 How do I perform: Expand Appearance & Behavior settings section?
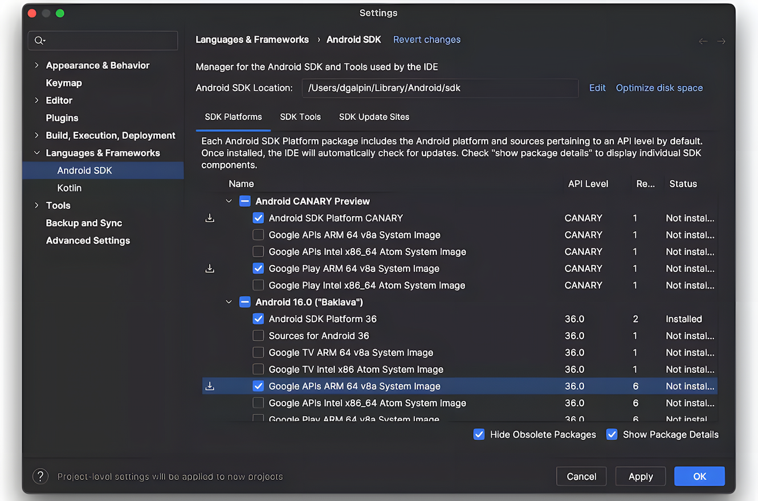37,65
